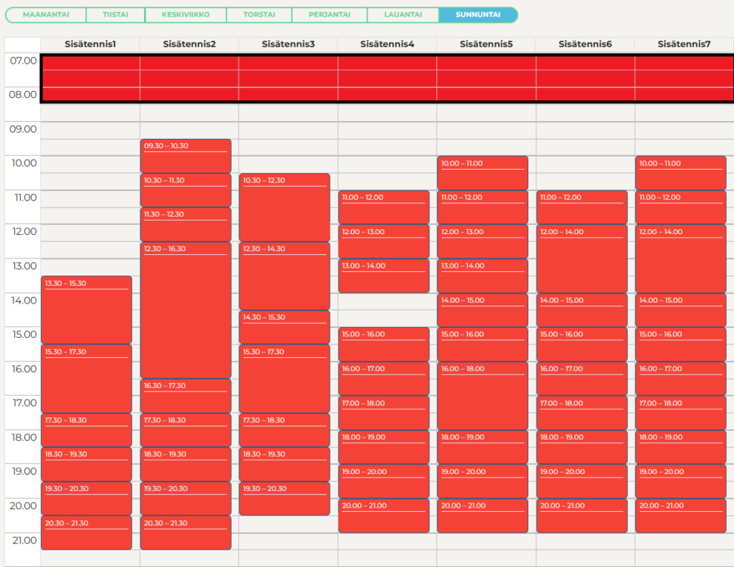734x567 pixels.
Task: Open Sisätennis2 long booking 12.30 – 16.30
Action: point(186,310)
